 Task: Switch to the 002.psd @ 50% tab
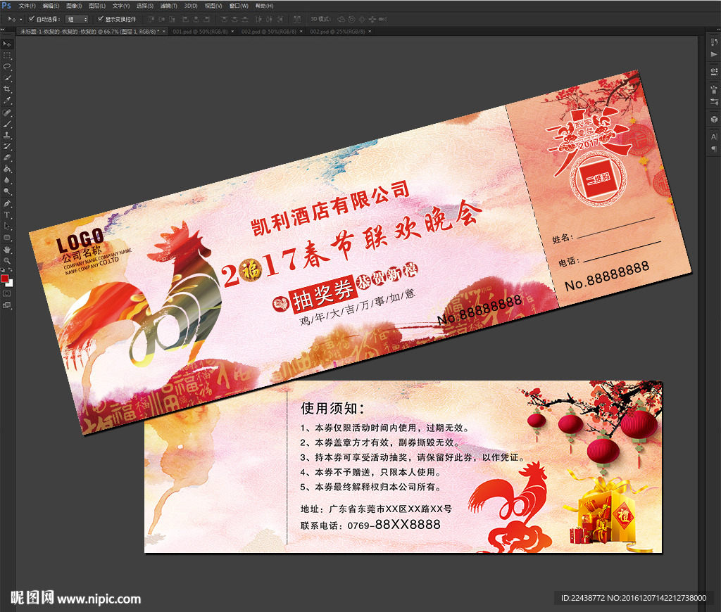click(269, 32)
